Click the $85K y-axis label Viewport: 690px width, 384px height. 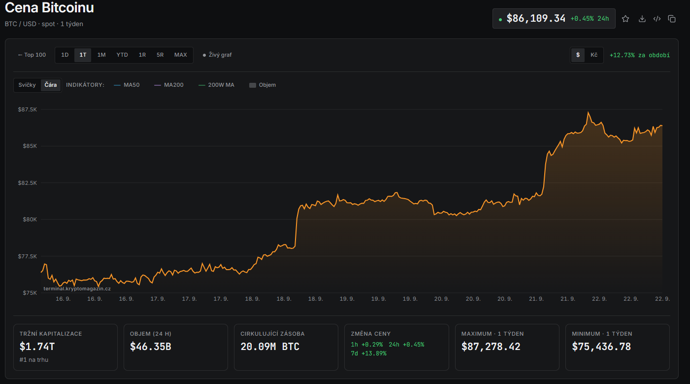point(30,146)
